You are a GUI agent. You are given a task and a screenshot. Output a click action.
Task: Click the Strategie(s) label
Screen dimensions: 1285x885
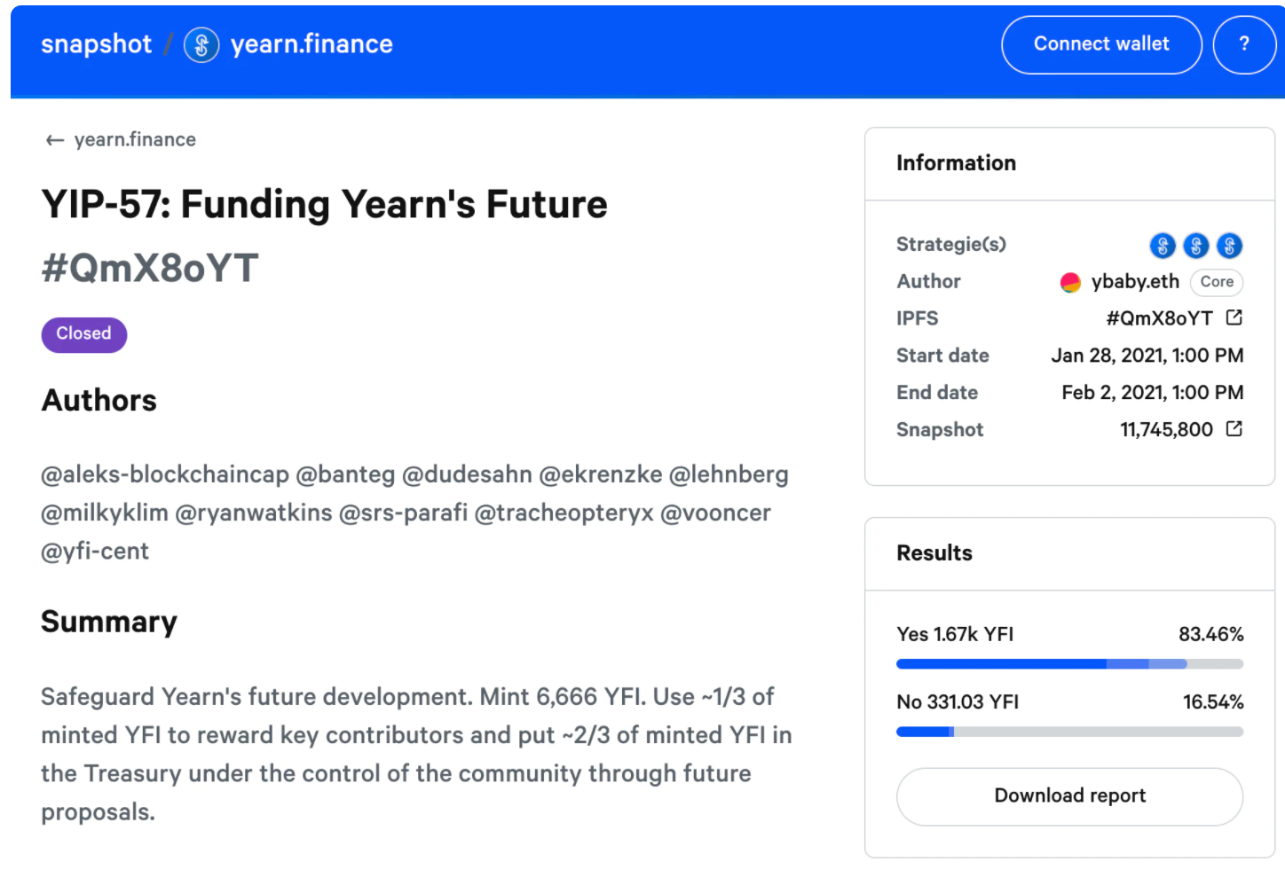pos(951,245)
